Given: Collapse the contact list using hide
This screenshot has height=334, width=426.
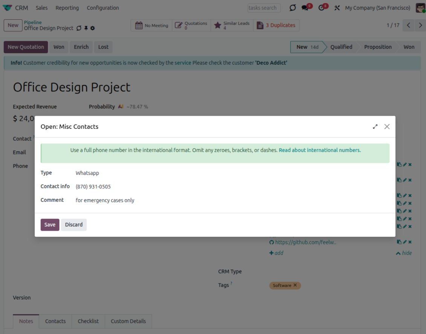Looking at the screenshot, I should 404,253.
